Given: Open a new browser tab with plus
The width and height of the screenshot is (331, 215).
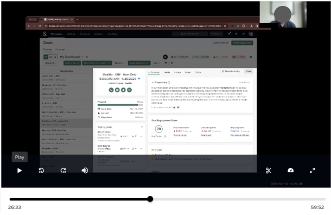Looking at the screenshot, I should click(77, 20).
